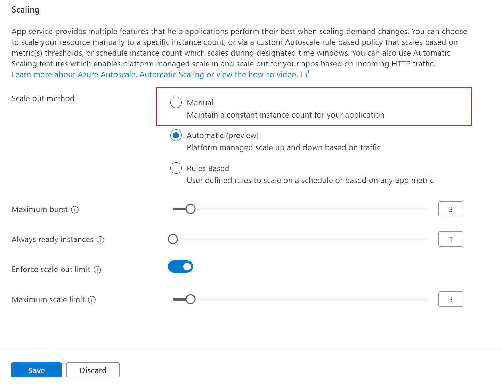The height and width of the screenshot is (384, 502).
Task: Choose the Rules Based radio option
Action: click(x=176, y=168)
